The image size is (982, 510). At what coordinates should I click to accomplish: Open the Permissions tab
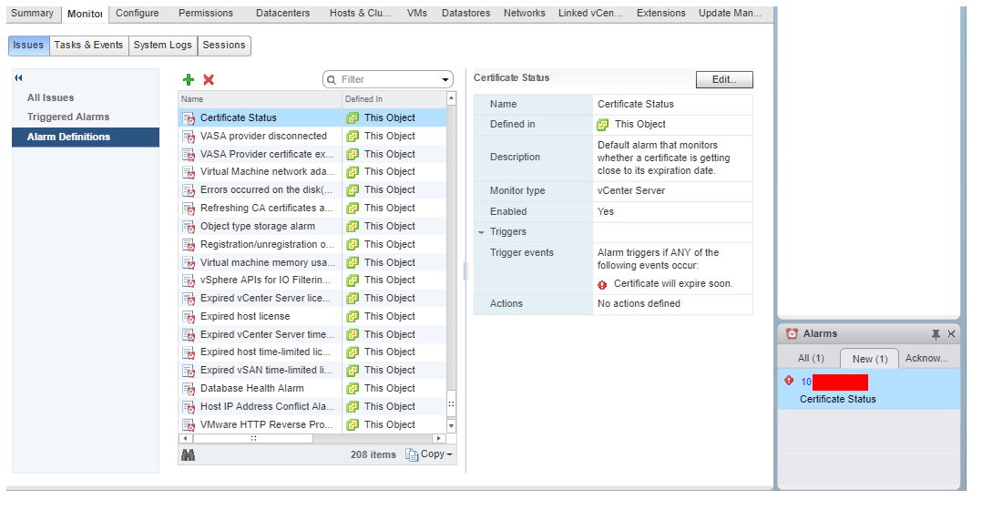pos(206,13)
